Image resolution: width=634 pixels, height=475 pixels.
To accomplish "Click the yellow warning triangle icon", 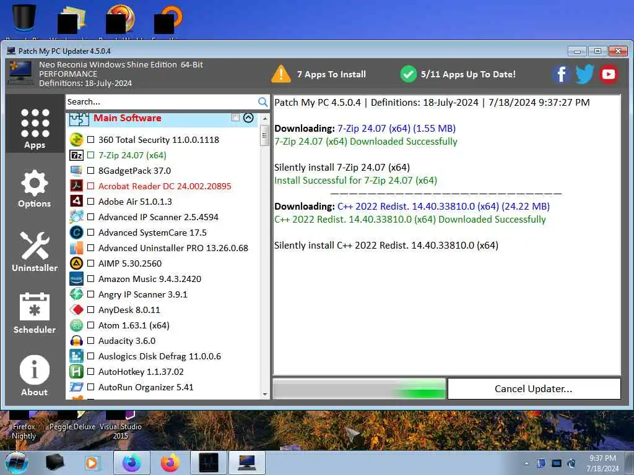I will pos(281,74).
